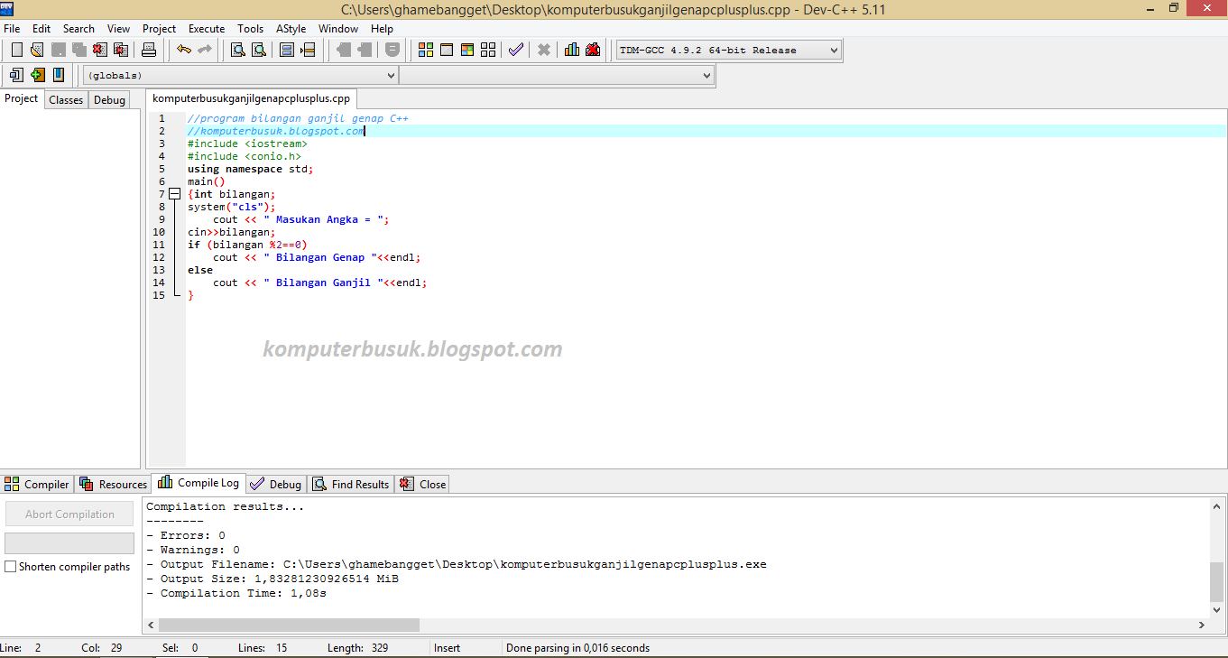Open the Edit menu

point(42,29)
